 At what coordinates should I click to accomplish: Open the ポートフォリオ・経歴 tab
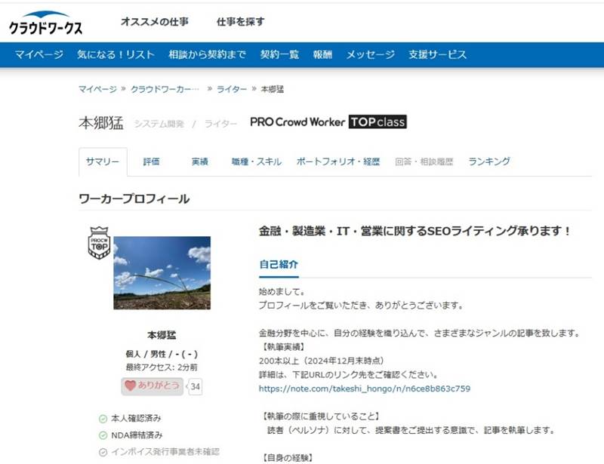[x=337, y=161]
